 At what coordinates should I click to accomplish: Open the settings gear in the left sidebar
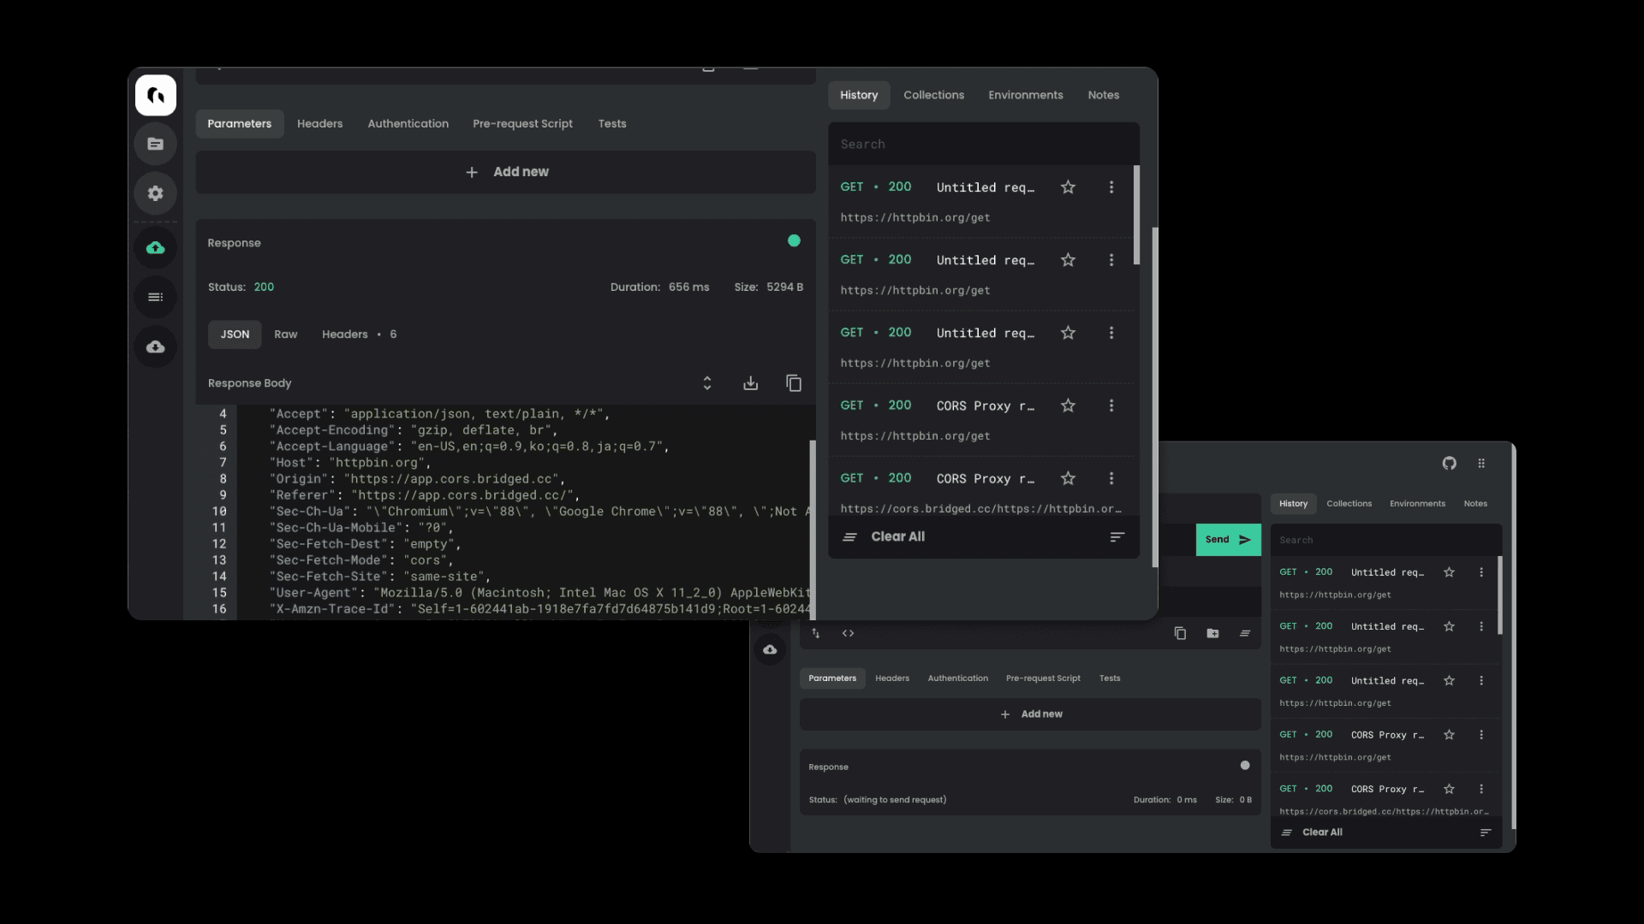pos(155,193)
